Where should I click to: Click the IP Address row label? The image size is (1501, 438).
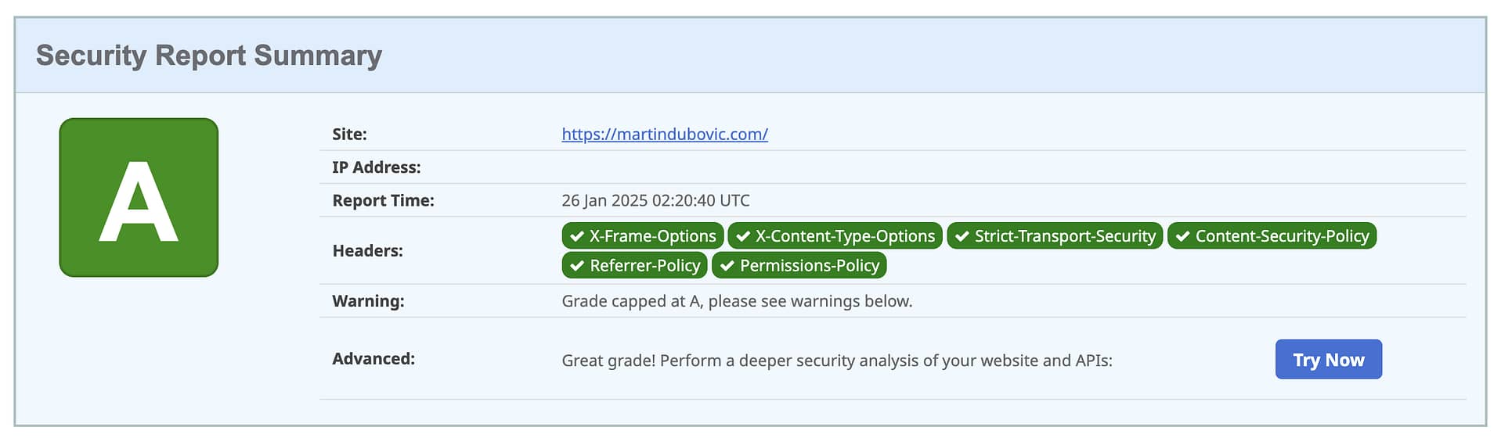click(x=376, y=167)
